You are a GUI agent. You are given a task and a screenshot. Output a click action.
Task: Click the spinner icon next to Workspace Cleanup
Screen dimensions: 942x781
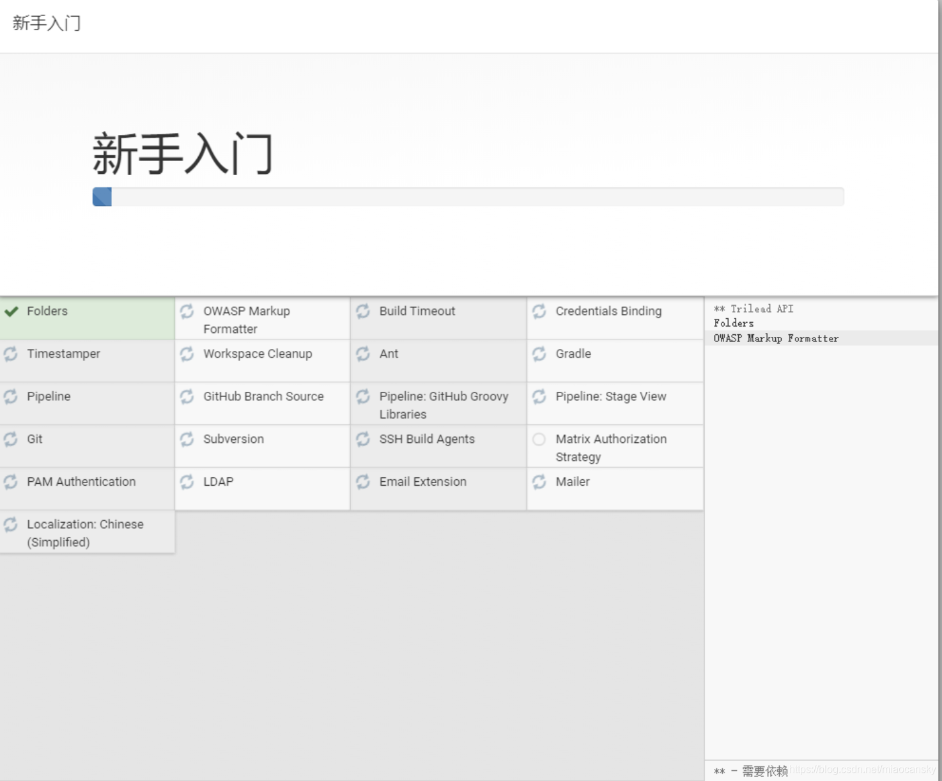pyautogui.click(x=187, y=354)
